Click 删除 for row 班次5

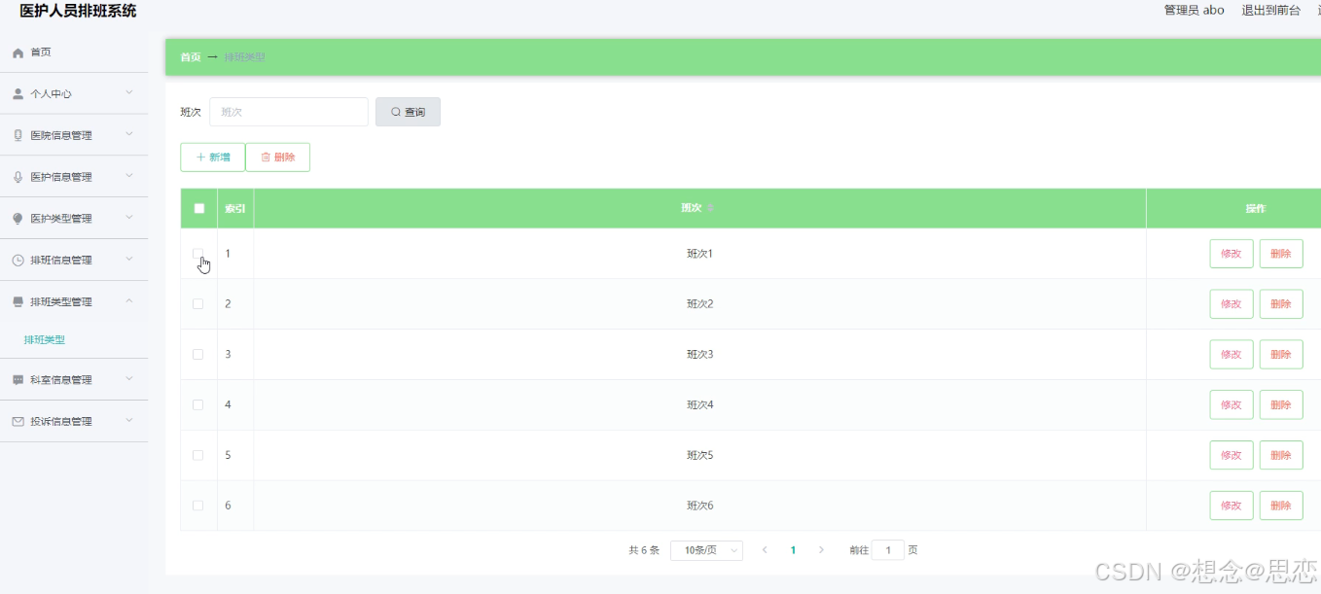1281,456
